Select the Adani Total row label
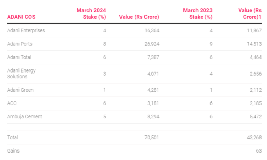 point(19,57)
